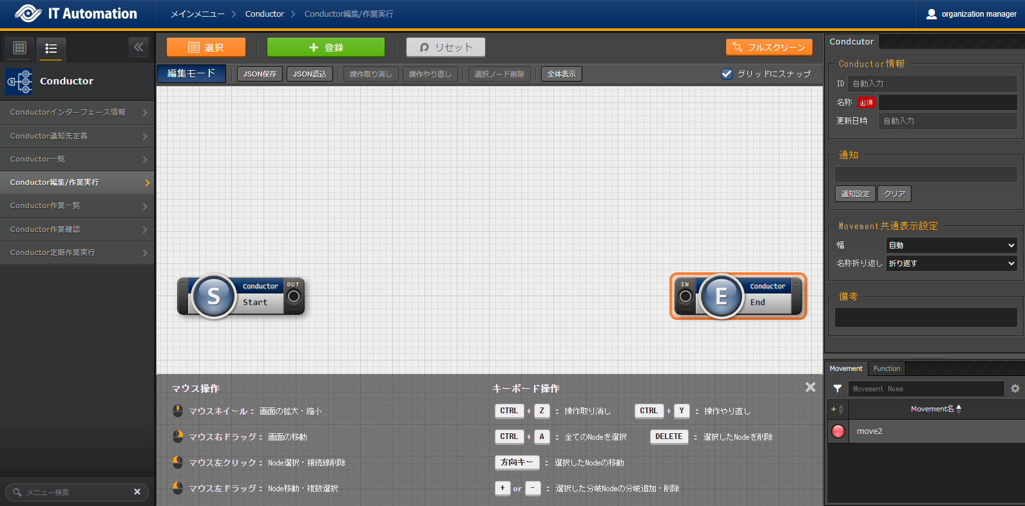This screenshot has width=1025, height=506.
Task: Switch to grid menu view icon
Action: coord(19,48)
